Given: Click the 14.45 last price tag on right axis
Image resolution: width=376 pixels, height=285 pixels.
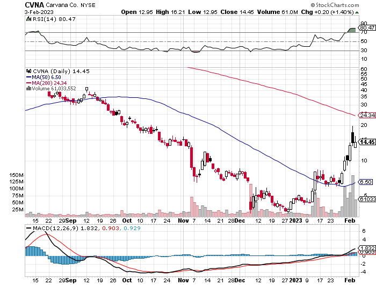Looking at the screenshot, I should click(367, 142).
